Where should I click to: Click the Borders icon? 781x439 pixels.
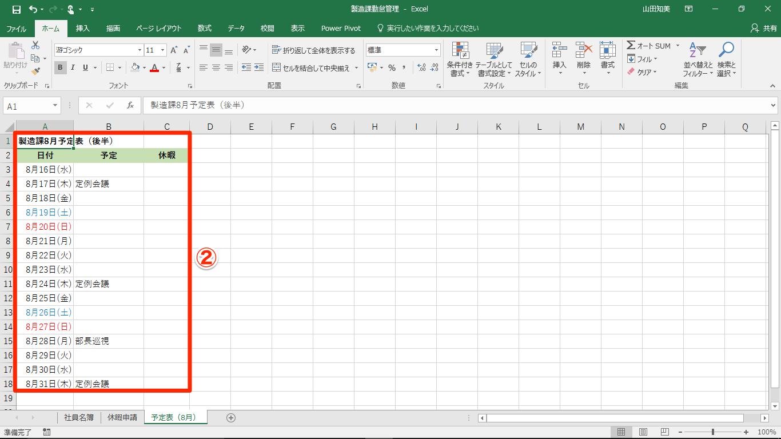pos(110,67)
